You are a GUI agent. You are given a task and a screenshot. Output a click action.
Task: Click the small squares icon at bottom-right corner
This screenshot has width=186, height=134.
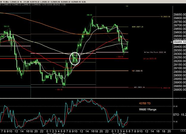(x=183, y=130)
